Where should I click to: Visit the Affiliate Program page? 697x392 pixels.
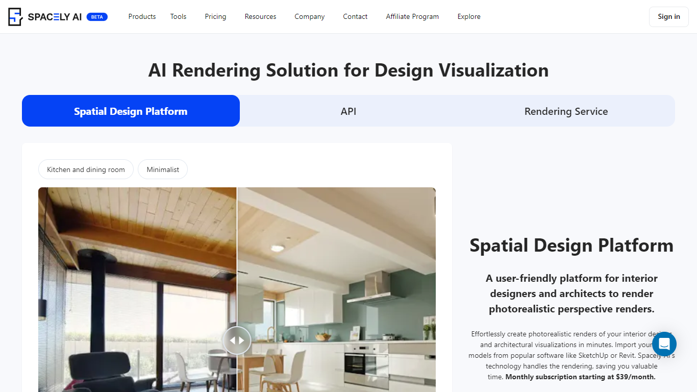pyautogui.click(x=412, y=17)
